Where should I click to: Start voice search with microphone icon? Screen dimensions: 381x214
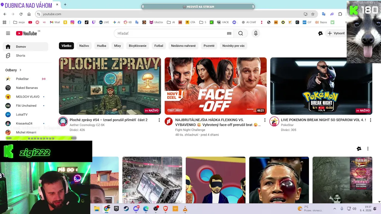(x=256, y=33)
